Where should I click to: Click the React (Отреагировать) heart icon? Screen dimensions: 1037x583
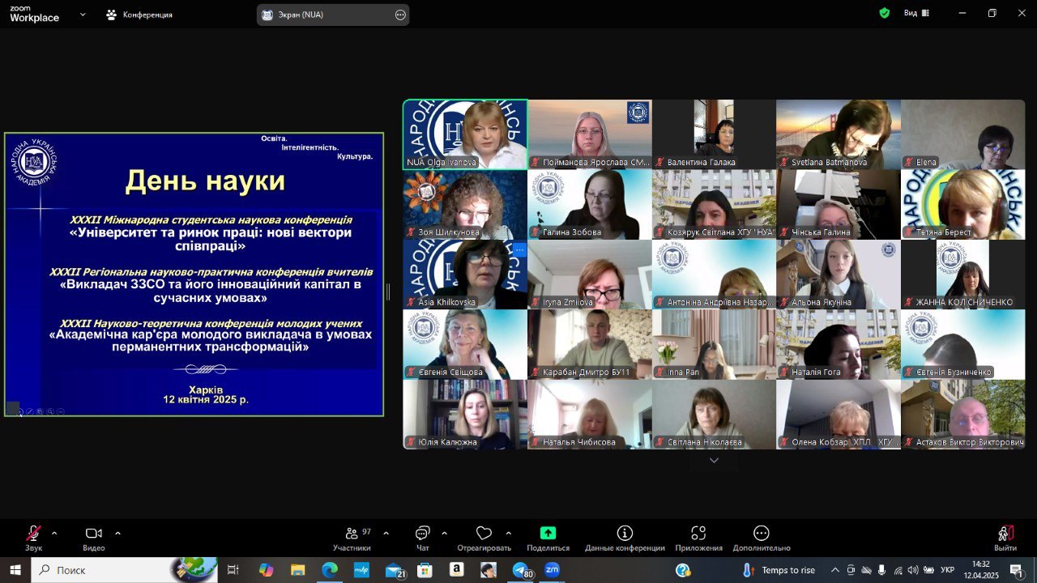484,534
